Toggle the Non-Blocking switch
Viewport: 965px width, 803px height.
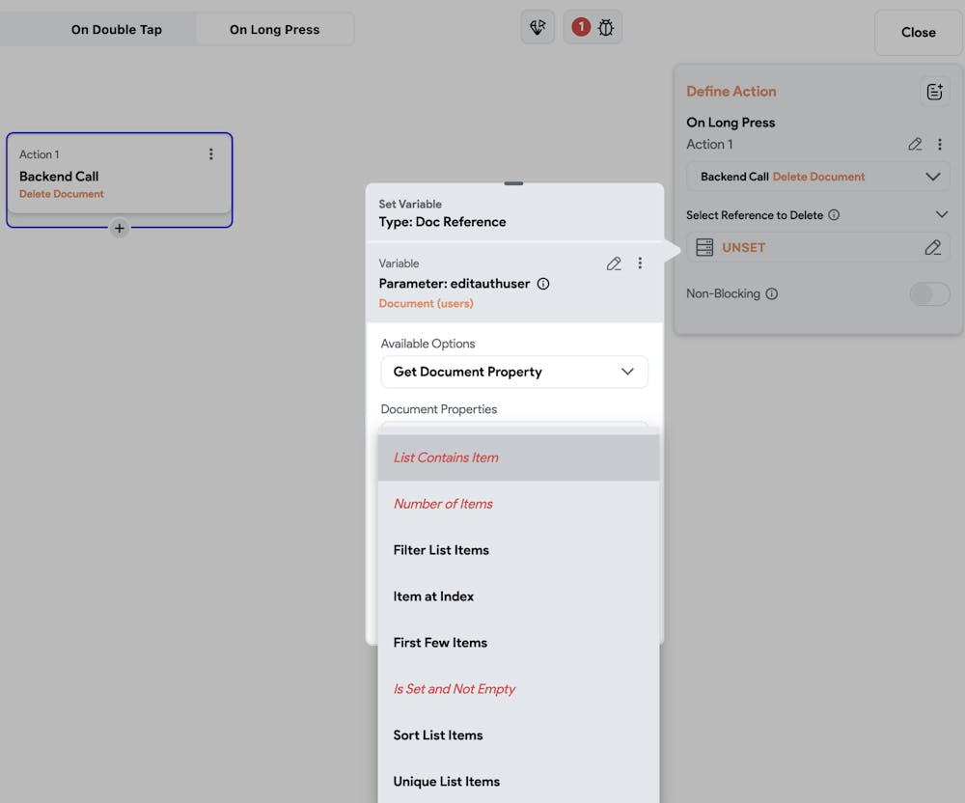[x=929, y=294]
